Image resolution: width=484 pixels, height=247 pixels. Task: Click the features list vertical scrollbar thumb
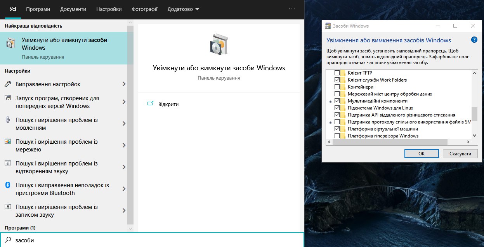(x=474, y=114)
